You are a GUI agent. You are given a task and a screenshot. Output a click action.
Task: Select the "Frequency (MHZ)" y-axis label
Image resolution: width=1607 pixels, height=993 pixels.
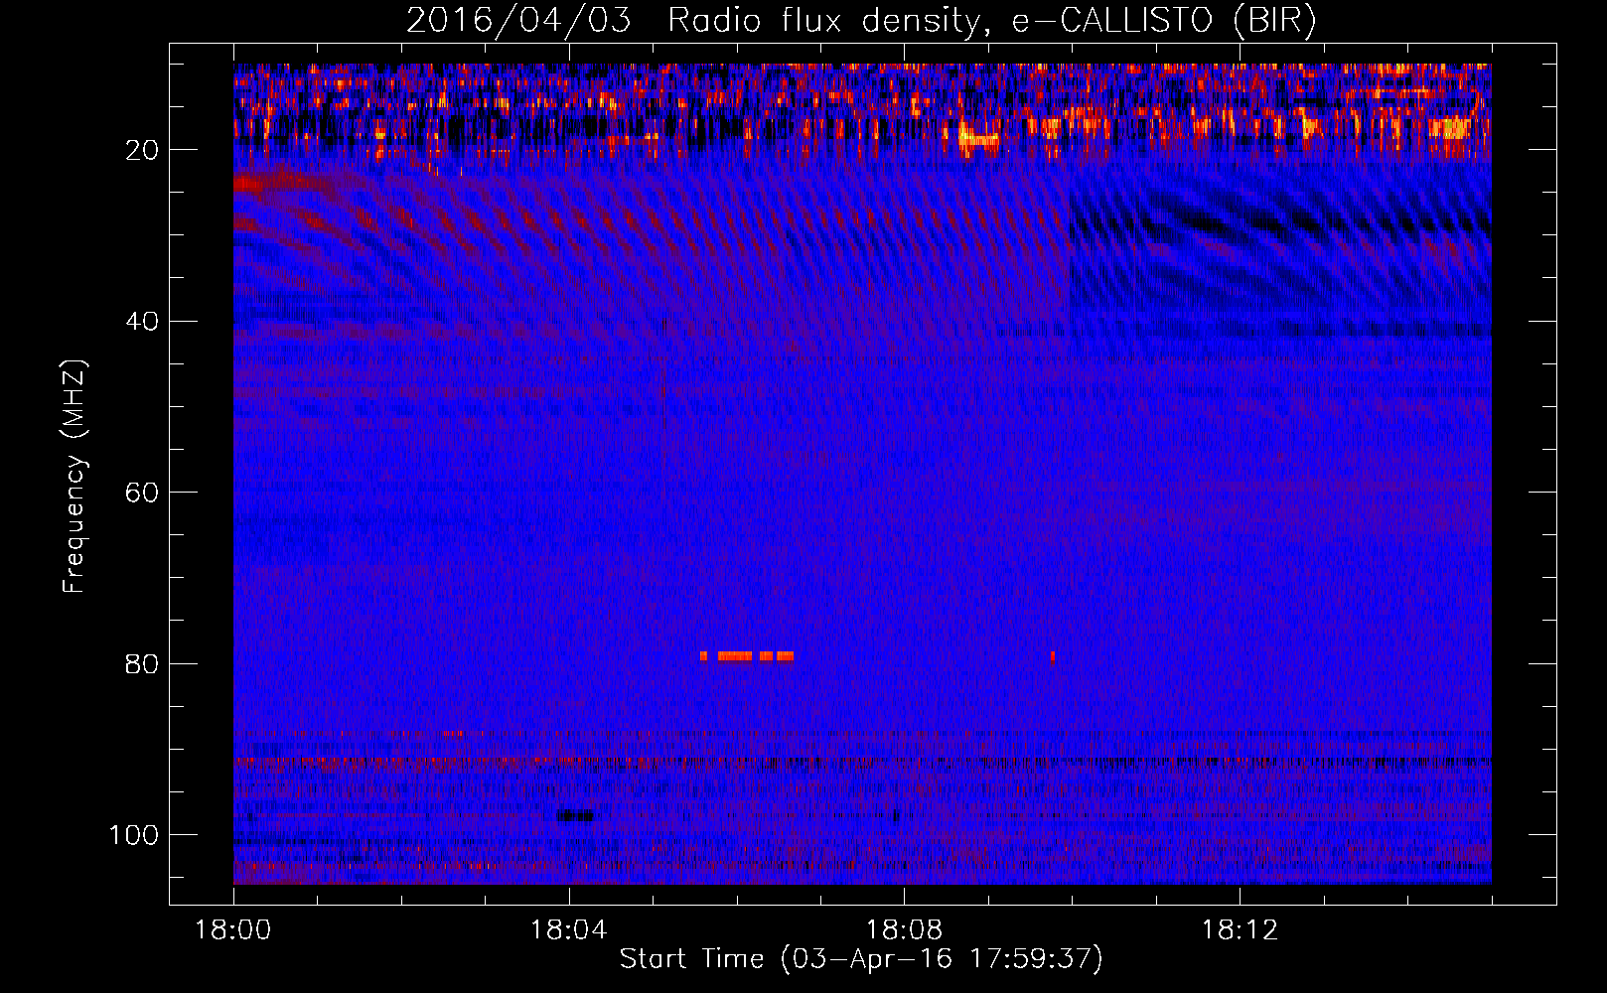[74, 476]
